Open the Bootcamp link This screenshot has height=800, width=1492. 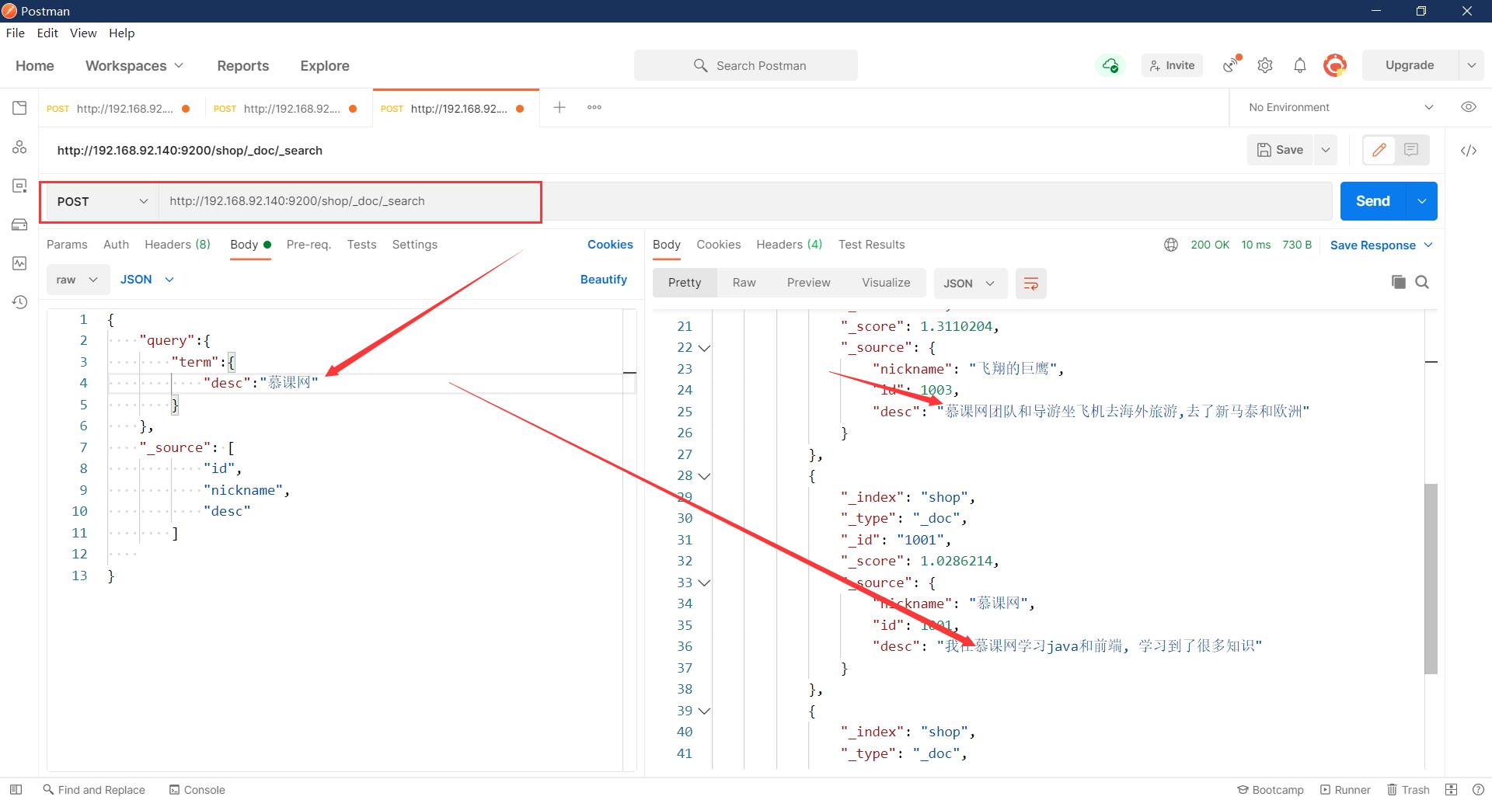[x=1271, y=789]
